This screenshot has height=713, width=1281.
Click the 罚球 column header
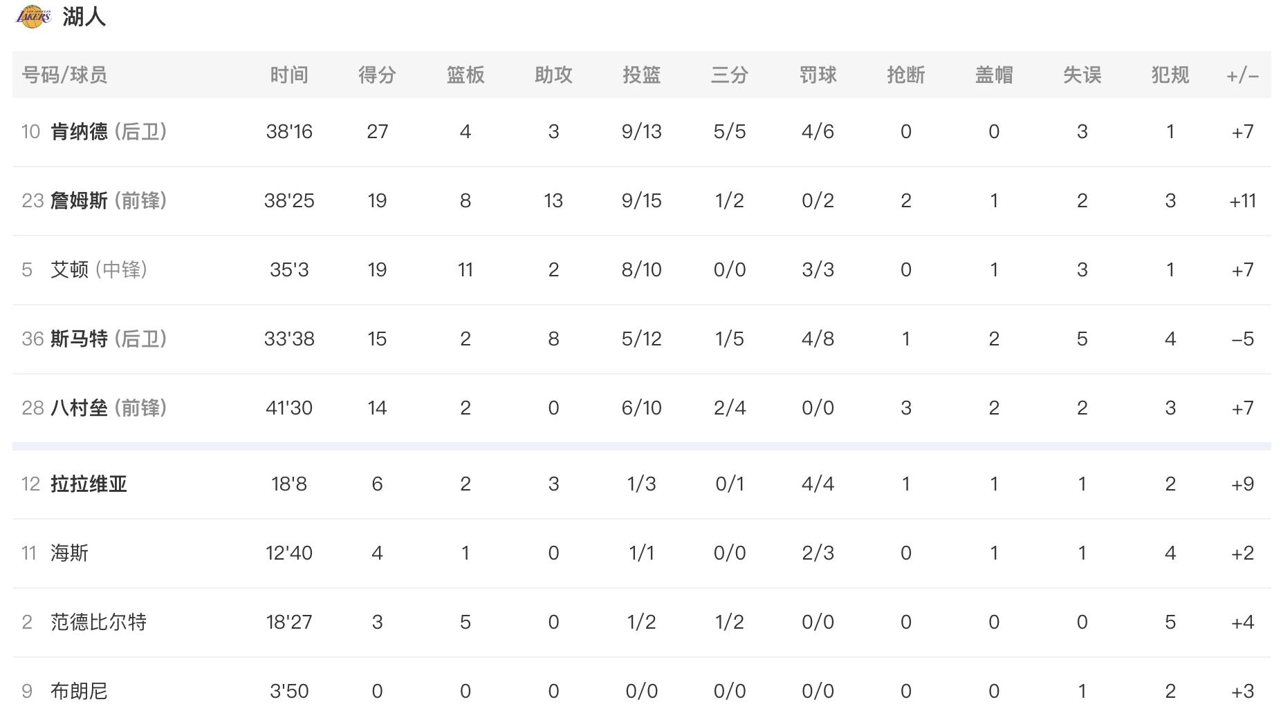click(818, 75)
